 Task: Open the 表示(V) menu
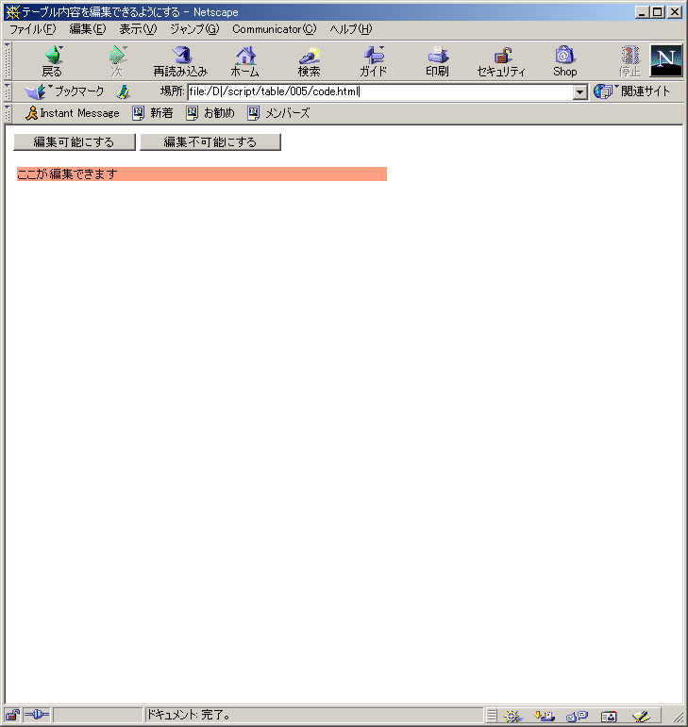click(138, 29)
